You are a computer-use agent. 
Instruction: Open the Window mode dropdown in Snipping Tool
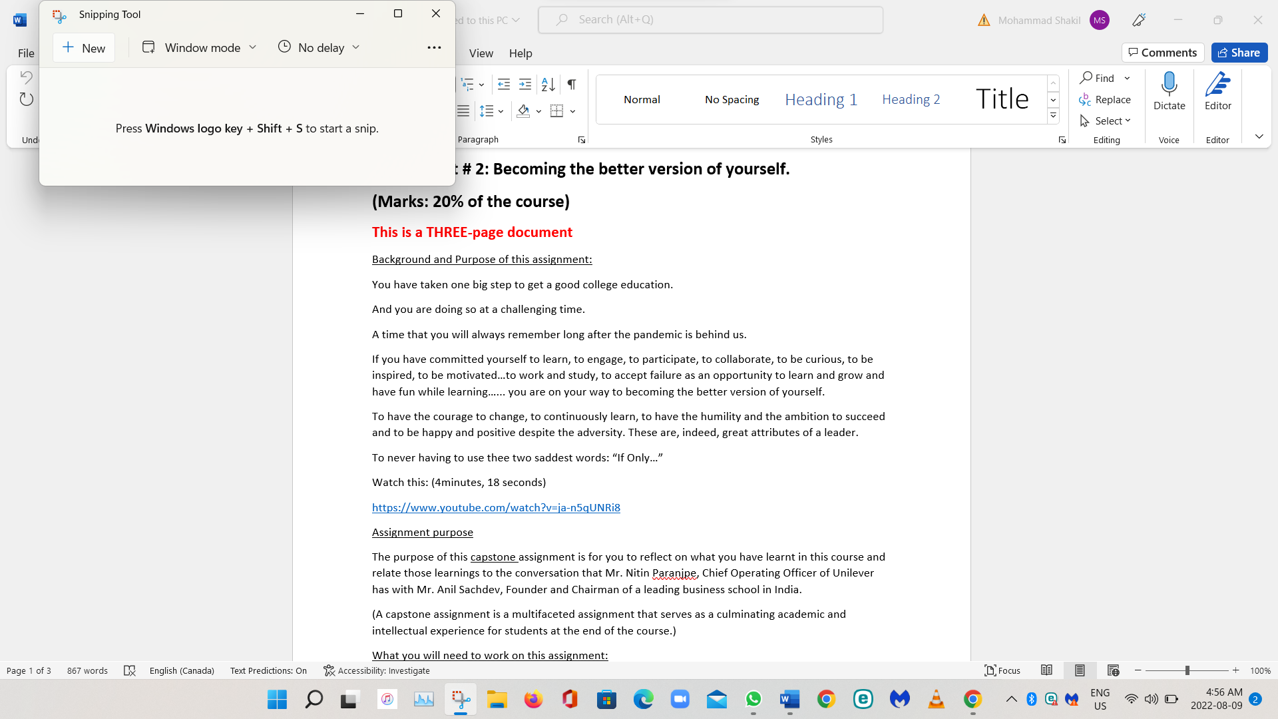click(253, 47)
